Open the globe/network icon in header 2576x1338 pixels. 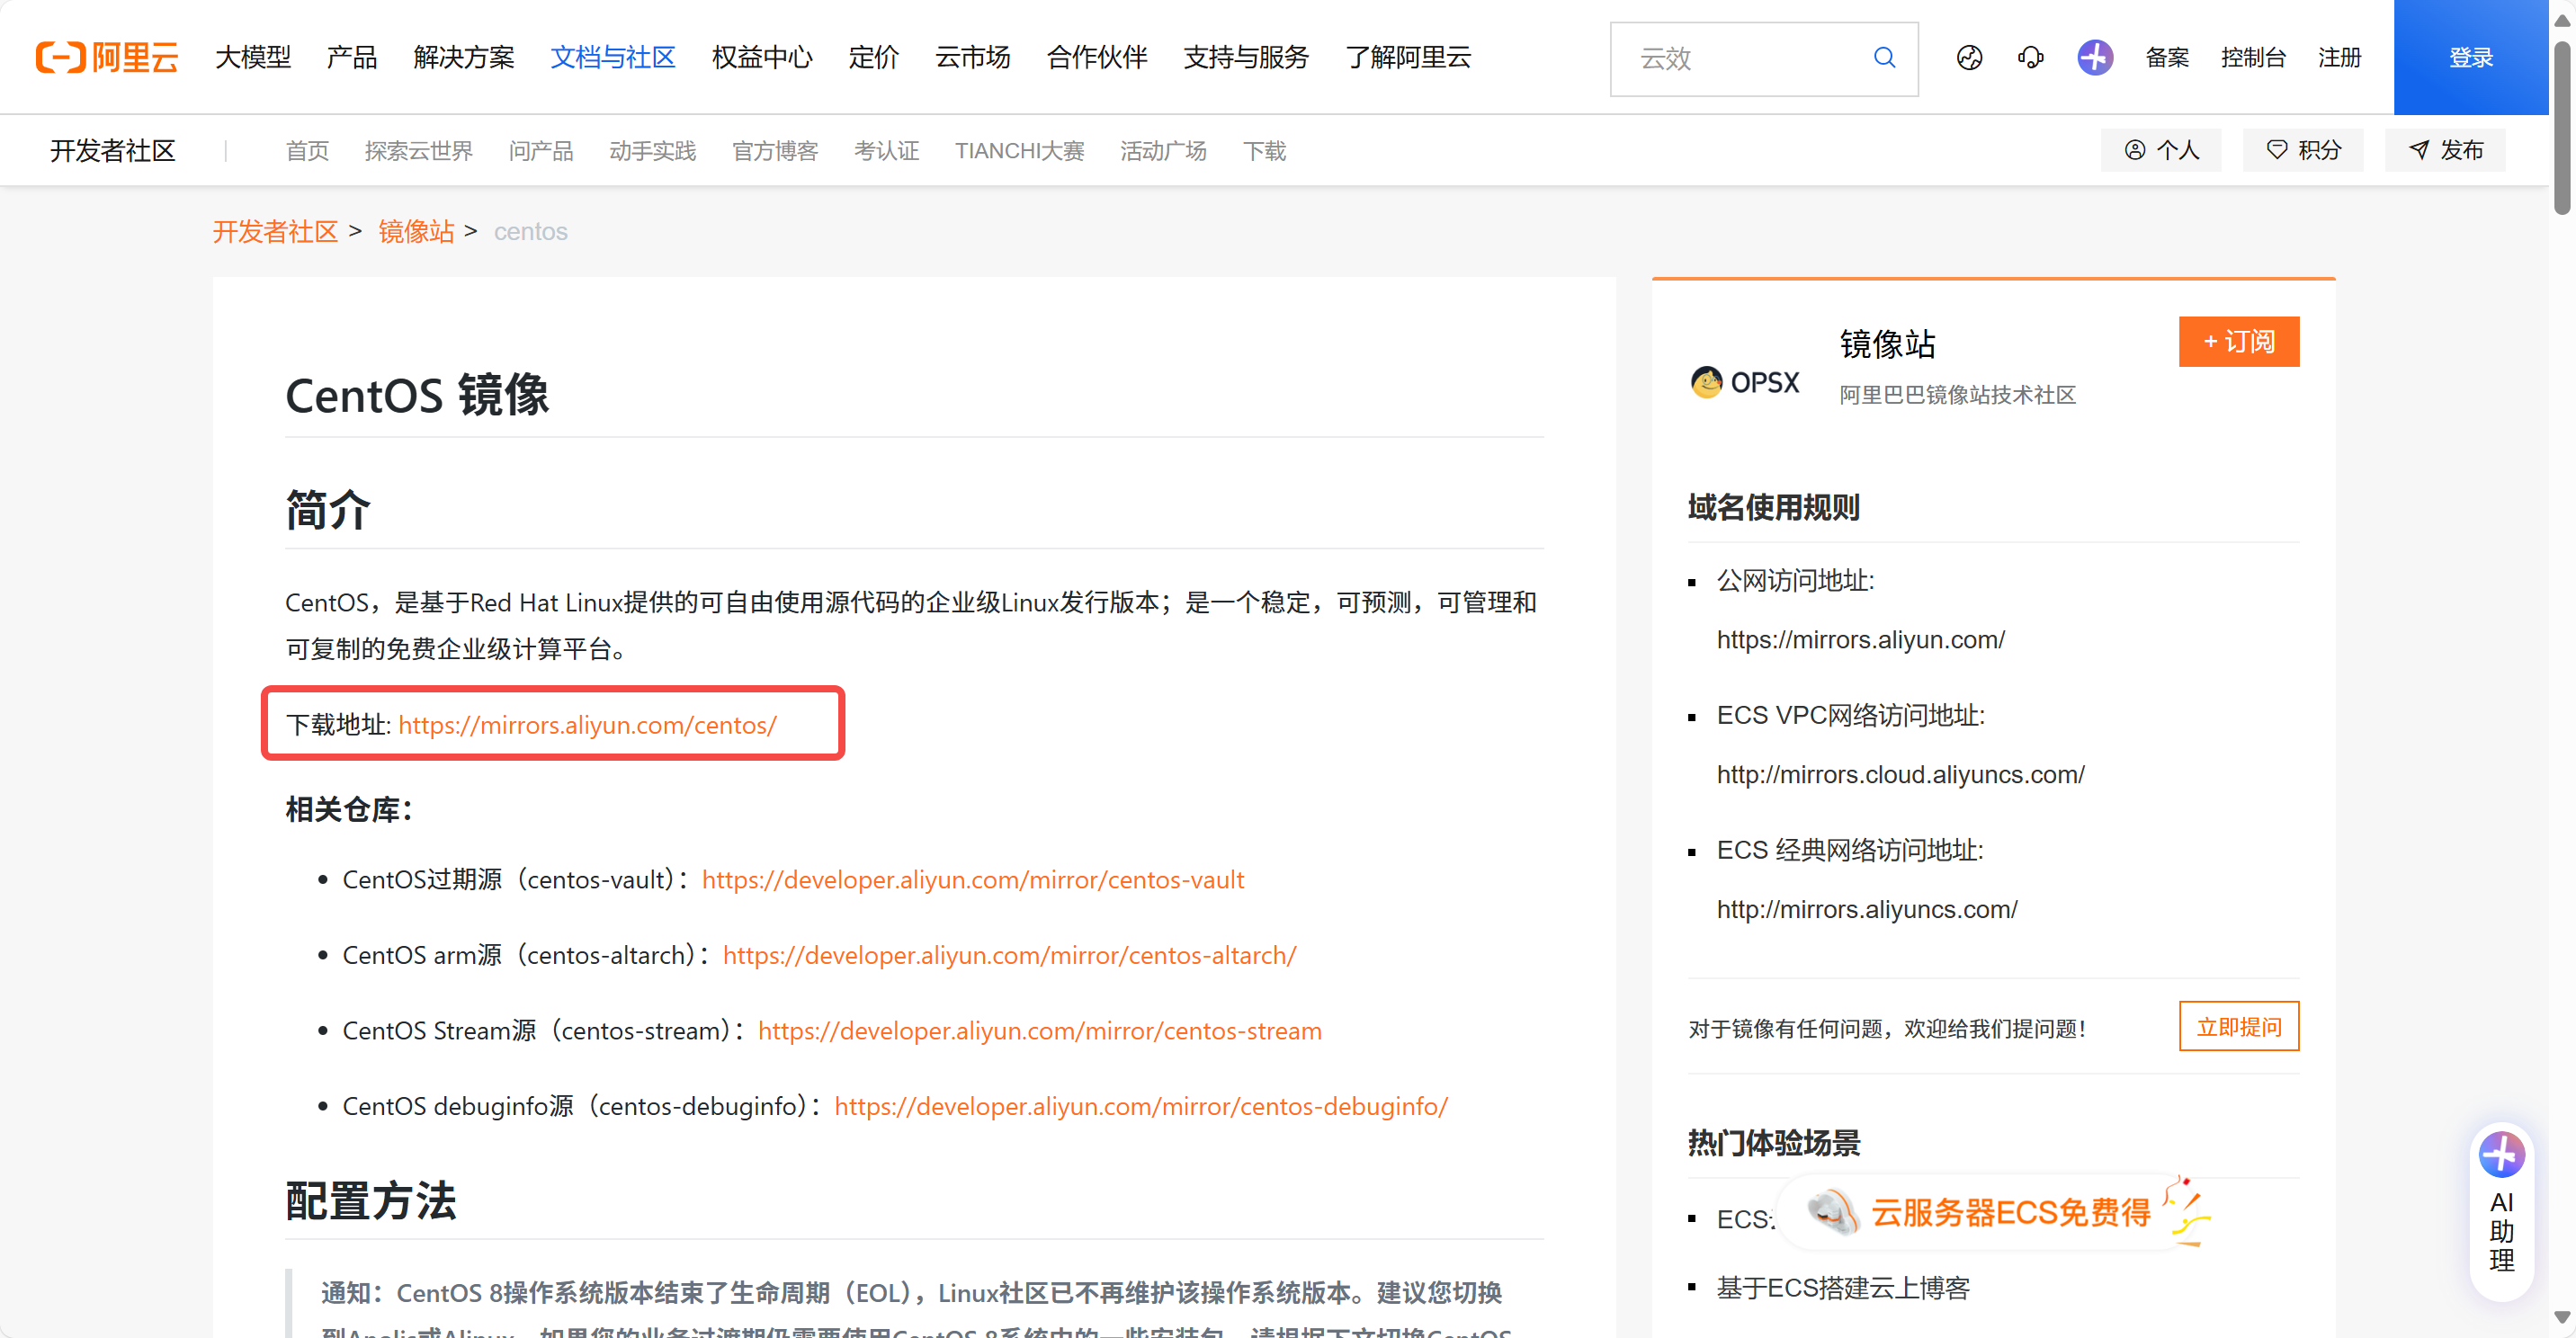1969,58
